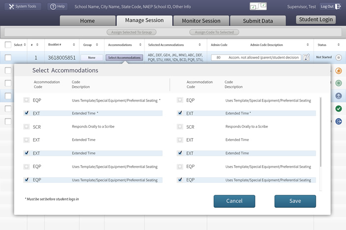Click the orange status circle icon
Viewport: 346px width, 230px height.
coord(339,71)
